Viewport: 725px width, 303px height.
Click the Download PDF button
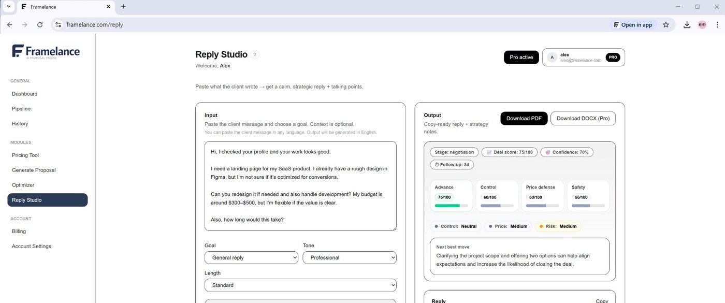[524, 118]
